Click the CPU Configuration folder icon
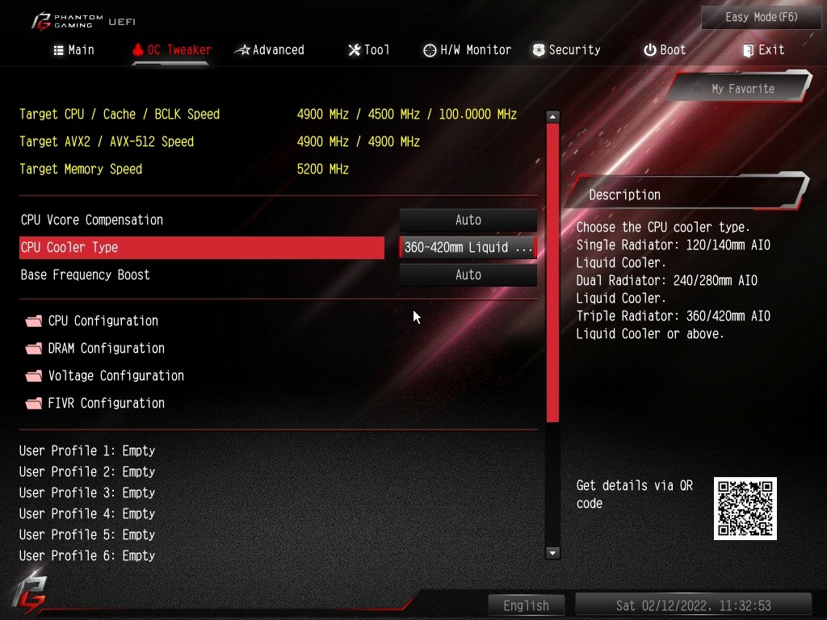Screen dimensions: 827x620 34,321
